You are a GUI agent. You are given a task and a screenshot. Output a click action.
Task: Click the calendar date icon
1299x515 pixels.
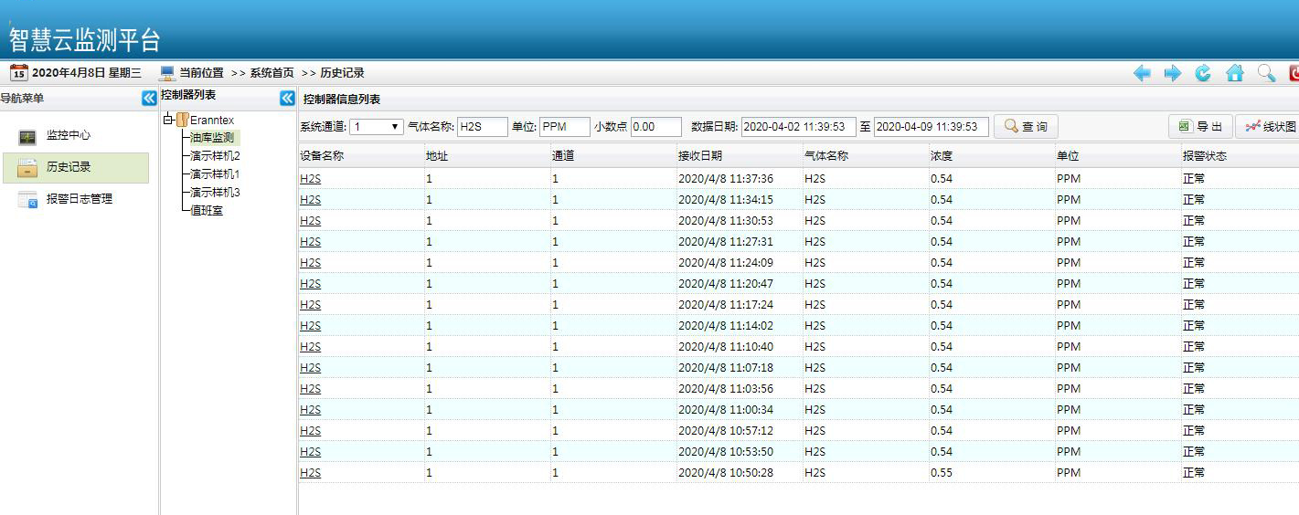[x=18, y=73]
